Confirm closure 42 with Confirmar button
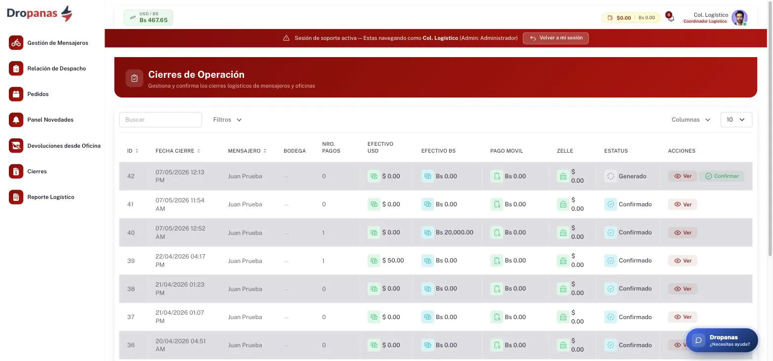The width and height of the screenshot is (773, 361). pyautogui.click(x=722, y=176)
